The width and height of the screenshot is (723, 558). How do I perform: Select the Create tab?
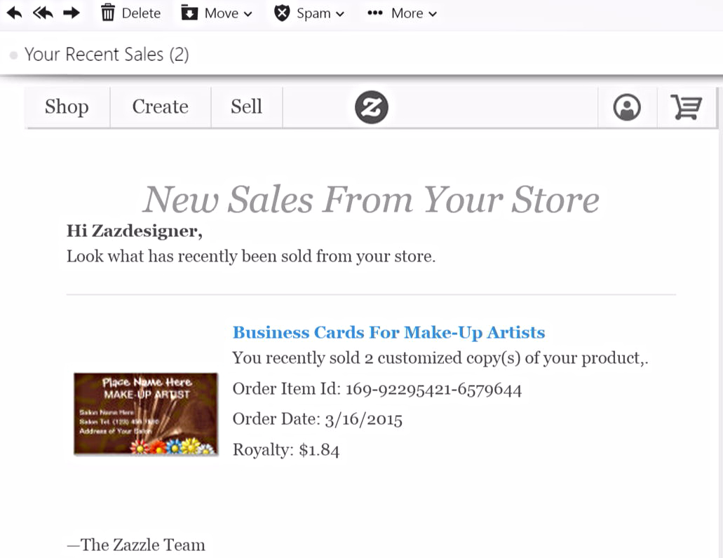click(x=161, y=107)
